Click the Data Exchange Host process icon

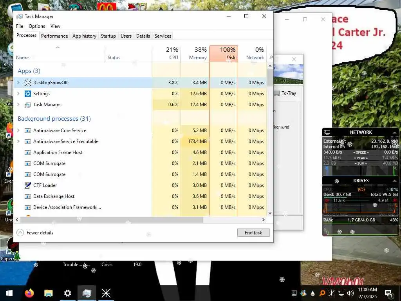tap(28, 196)
